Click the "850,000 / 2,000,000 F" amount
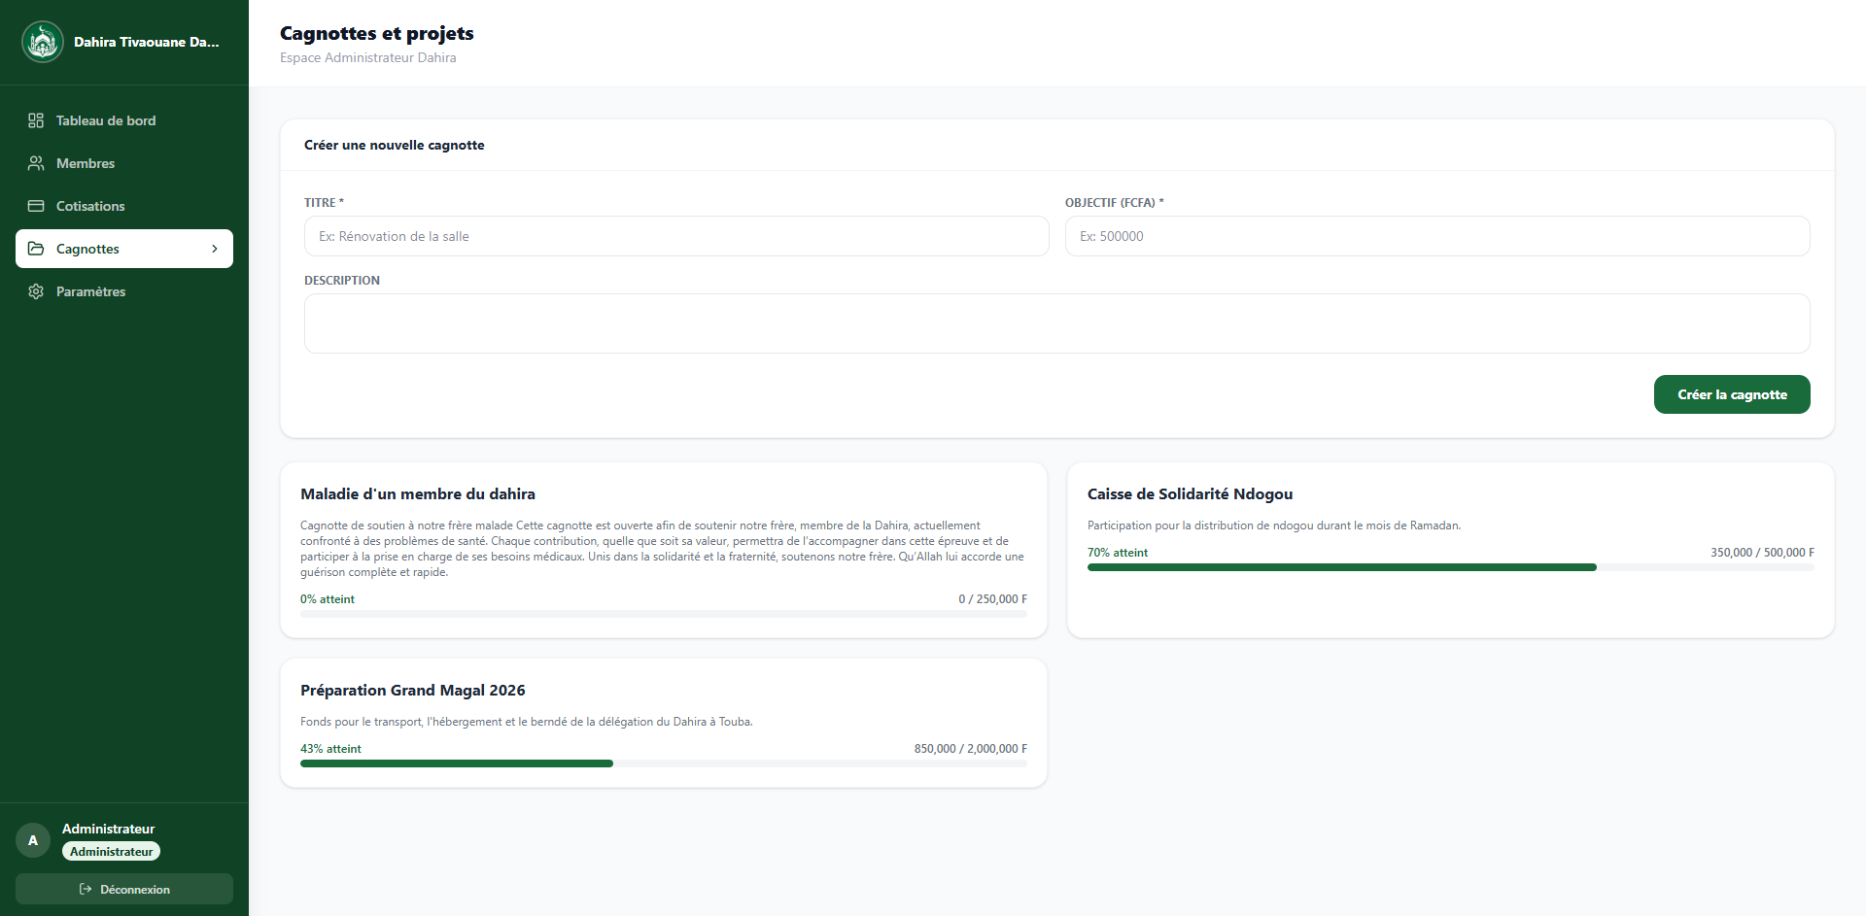Image resolution: width=1866 pixels, height=916 pixels. [x=971, y=749]
